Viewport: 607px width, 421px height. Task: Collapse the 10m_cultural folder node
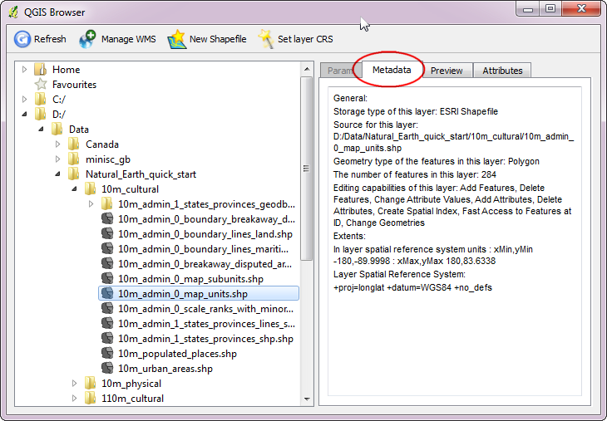click(x=74, y=189)
